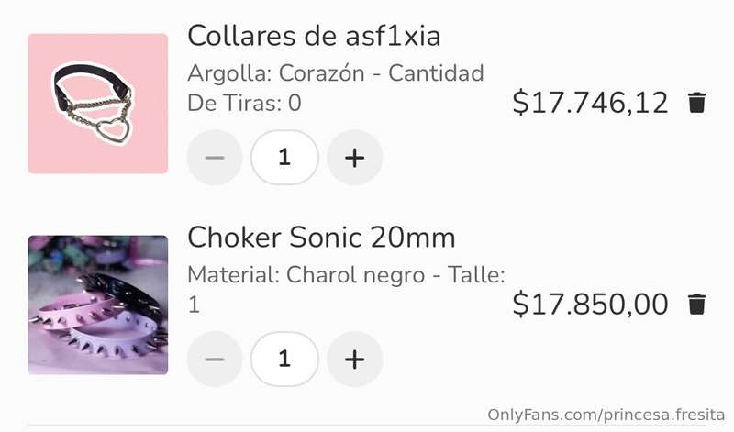This screenshot has height=432, width=734.
Task: Select quantity field for Collares de asf1xia
Action: tap(284, 157)
